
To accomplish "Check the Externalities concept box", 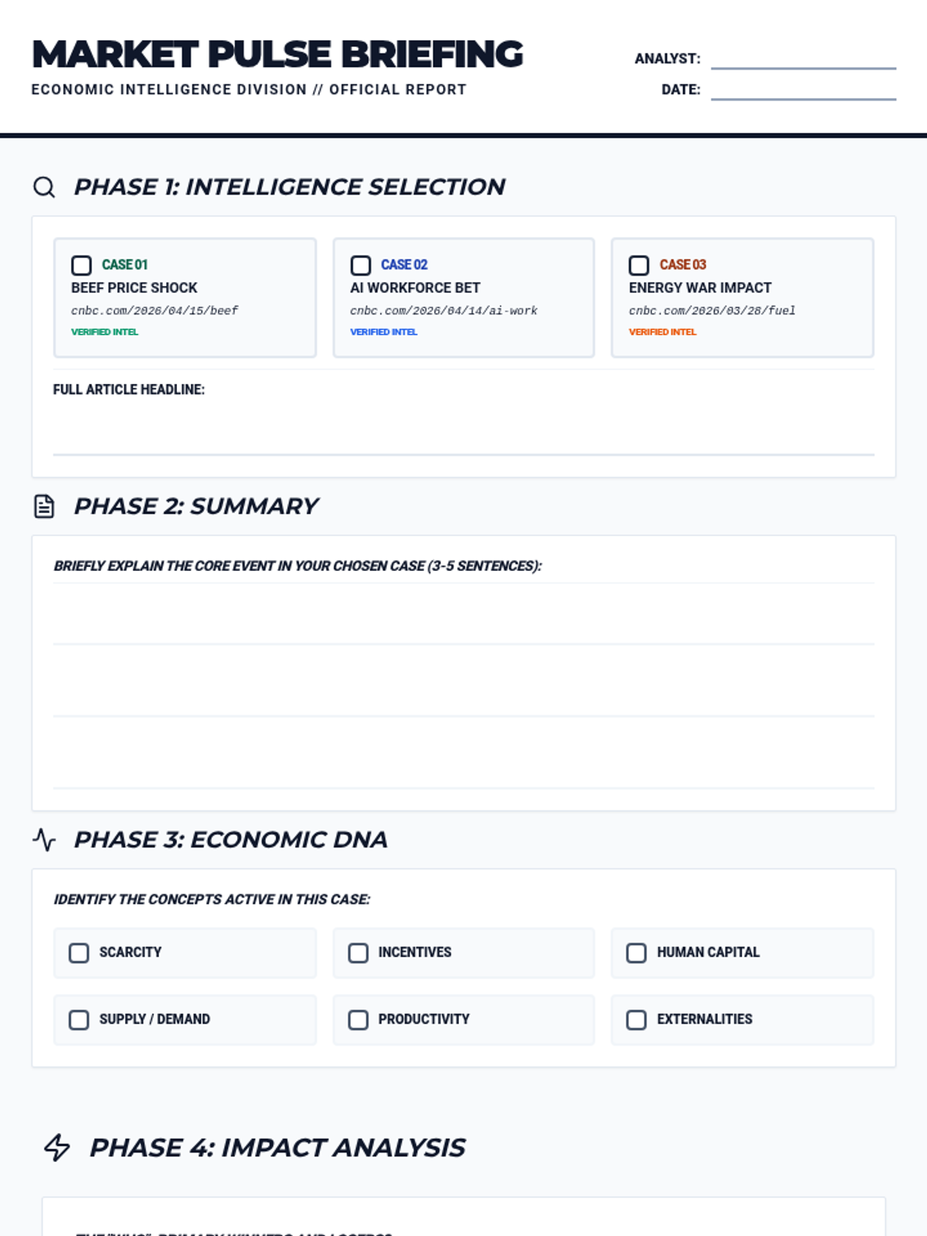I will [x=637, y=1020].
